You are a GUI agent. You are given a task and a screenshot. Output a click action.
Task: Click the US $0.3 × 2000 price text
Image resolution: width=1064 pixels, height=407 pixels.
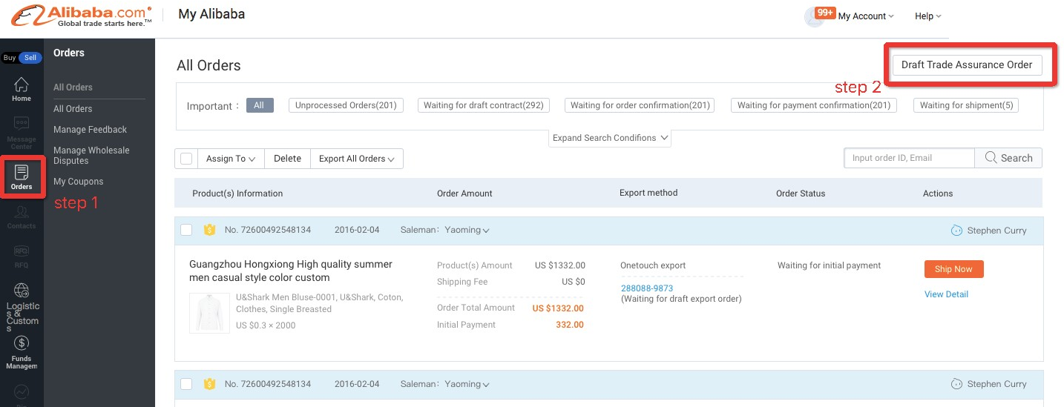pyautogui.click(x=266, y=325)
